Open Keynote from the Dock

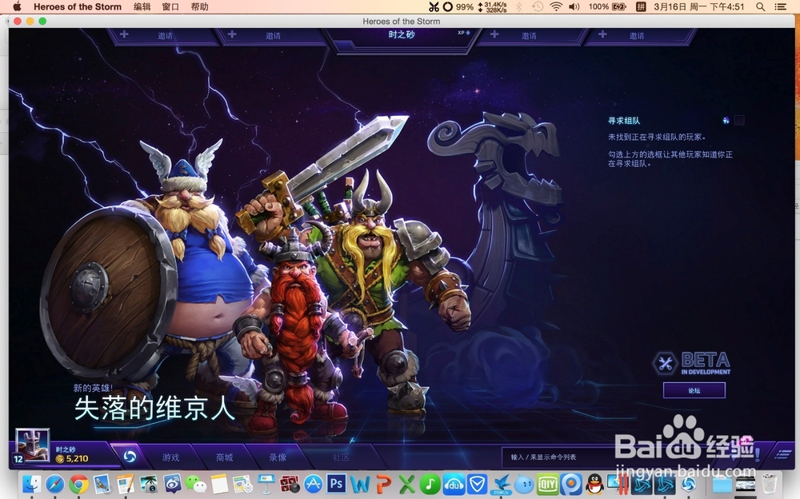pyautogui.click(x=266, y=484)
